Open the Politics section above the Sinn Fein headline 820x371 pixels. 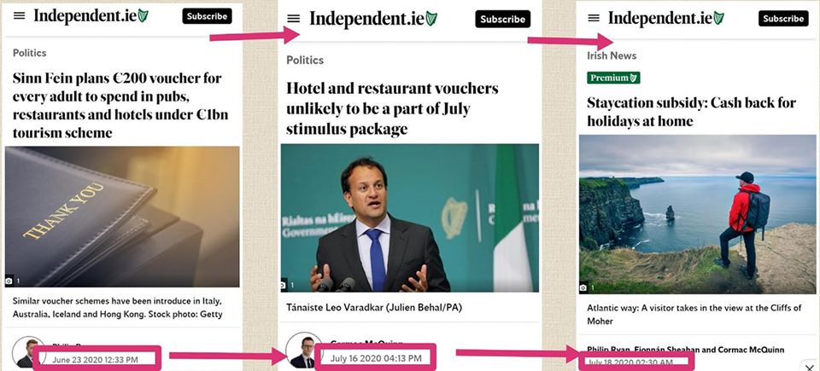[30, 53]
